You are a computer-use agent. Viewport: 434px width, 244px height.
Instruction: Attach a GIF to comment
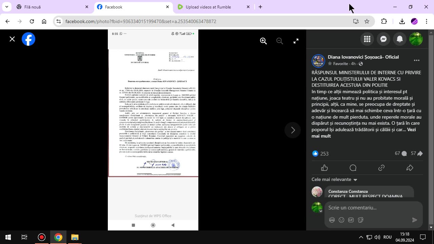point(351,220)
